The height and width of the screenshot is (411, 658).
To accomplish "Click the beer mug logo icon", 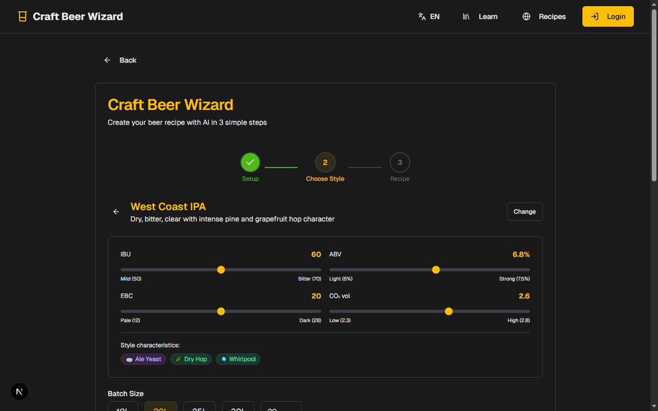I will click(x=22, y=16).
